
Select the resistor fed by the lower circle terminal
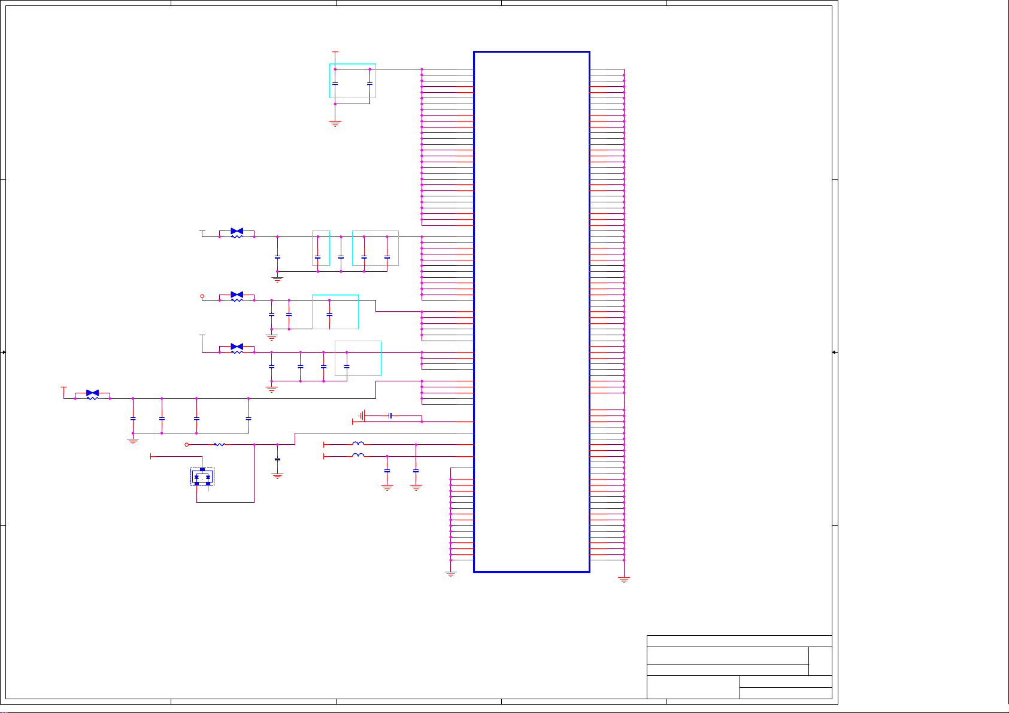[x=220, y=445]
